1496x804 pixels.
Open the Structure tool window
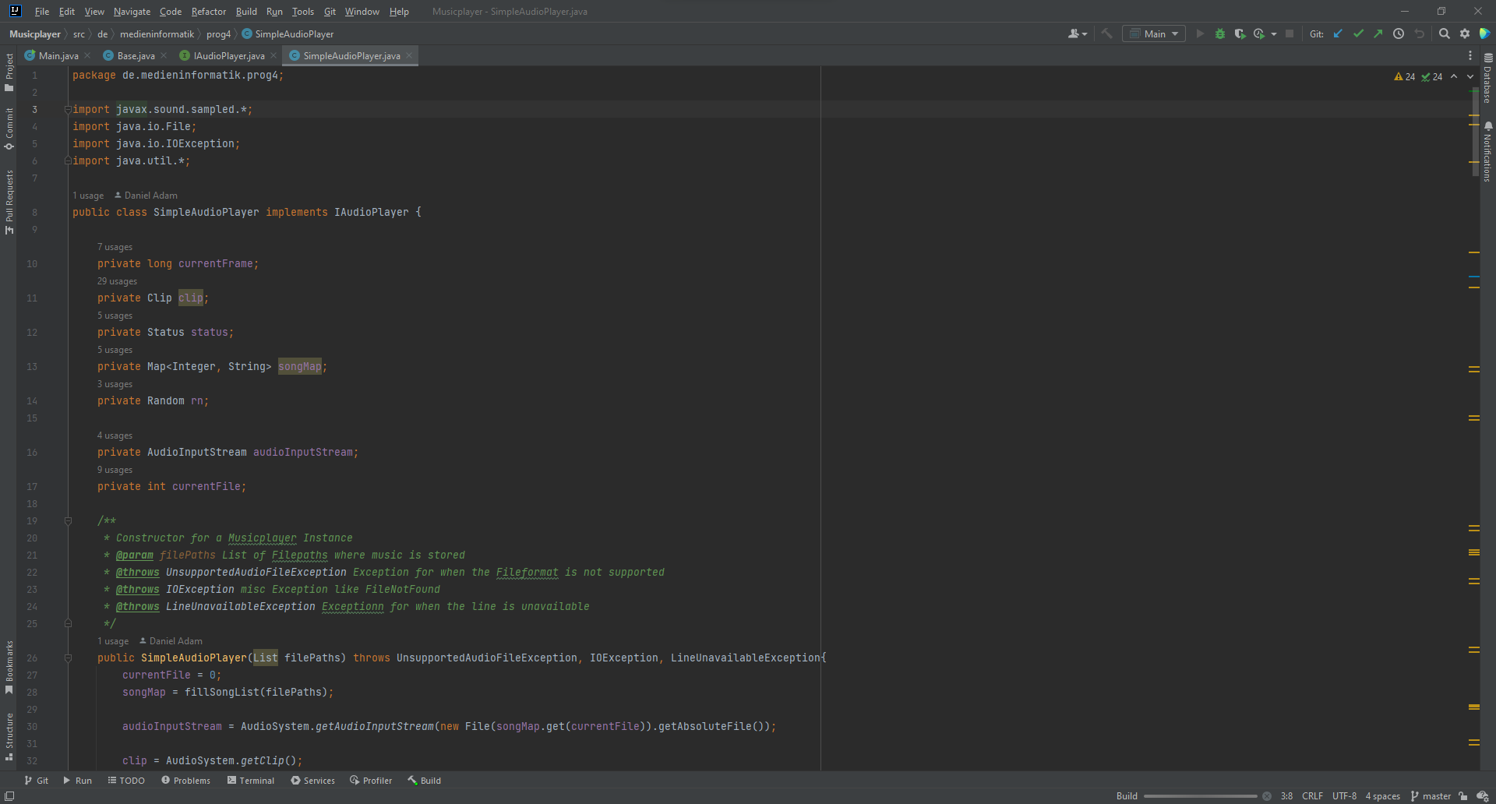[x=9, y=736]
